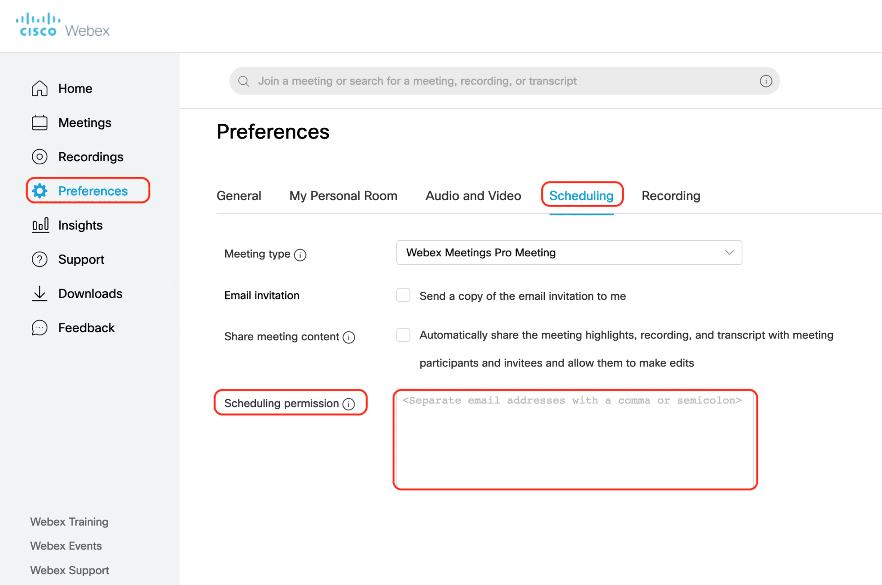882x585 pixels.
Task: Switch to the Recording tab
Action: point(671,196)
